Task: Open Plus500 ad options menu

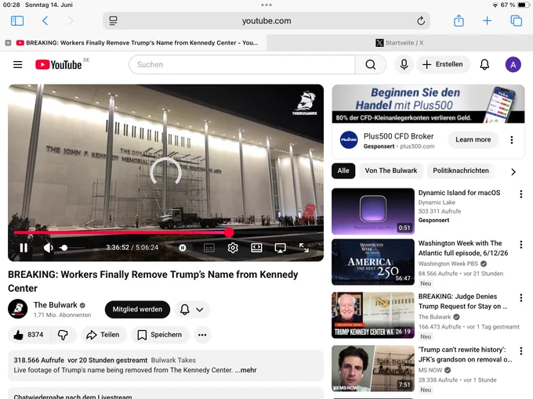Action: 512,140
